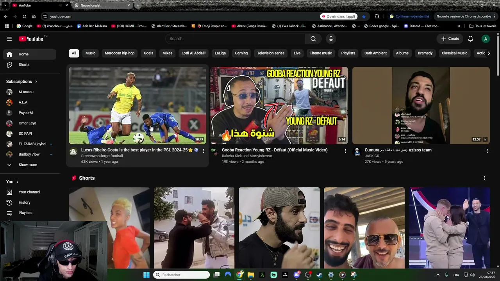
Task: Bookmark this page with the star
Action: point(364,16)
